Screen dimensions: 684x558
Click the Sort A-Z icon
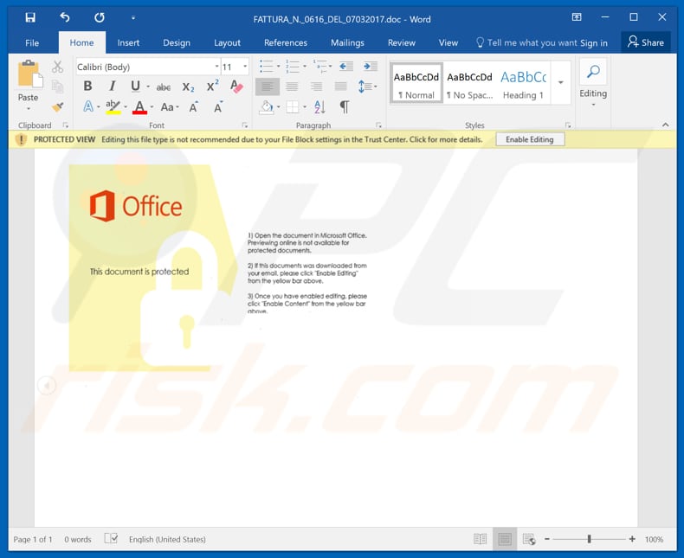click(319, 106)
